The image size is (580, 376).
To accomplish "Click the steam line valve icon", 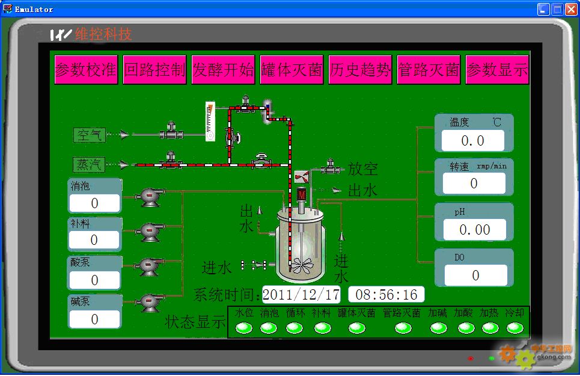I will point(172,161).
